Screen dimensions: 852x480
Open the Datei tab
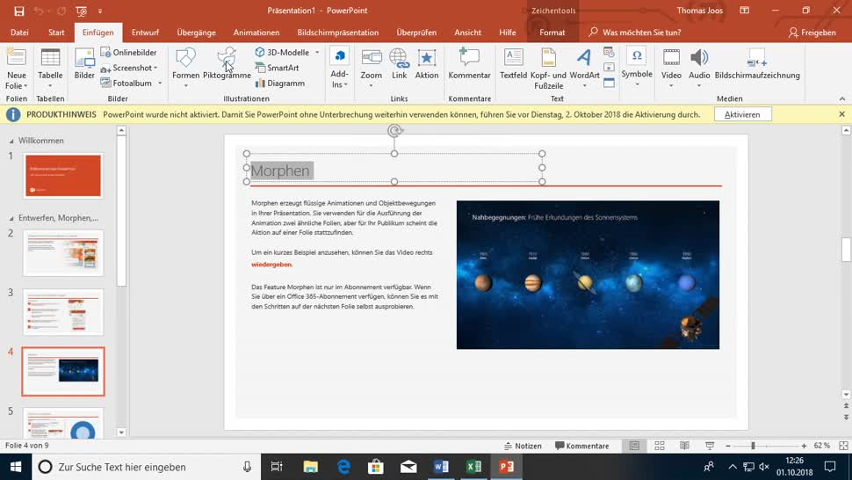click(x=19, y=33)
